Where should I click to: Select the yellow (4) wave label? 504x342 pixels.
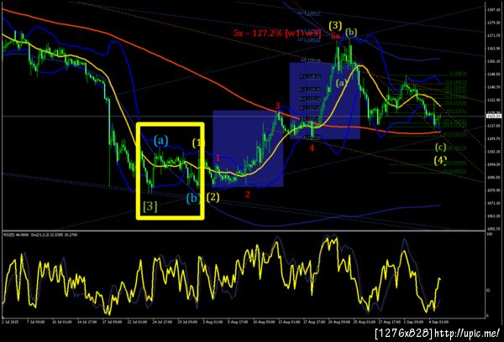coord(440,160)
